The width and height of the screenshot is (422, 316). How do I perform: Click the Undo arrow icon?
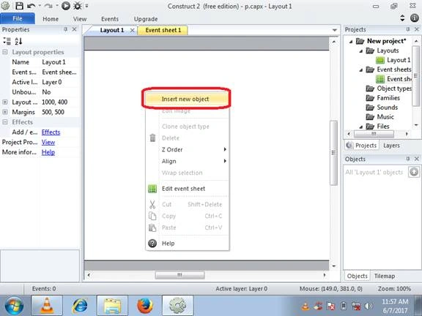pyautogui.click(x=32, y=6)
